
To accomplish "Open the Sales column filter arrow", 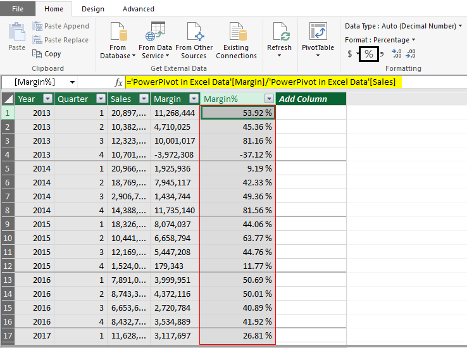I will [x=143, y=99].
